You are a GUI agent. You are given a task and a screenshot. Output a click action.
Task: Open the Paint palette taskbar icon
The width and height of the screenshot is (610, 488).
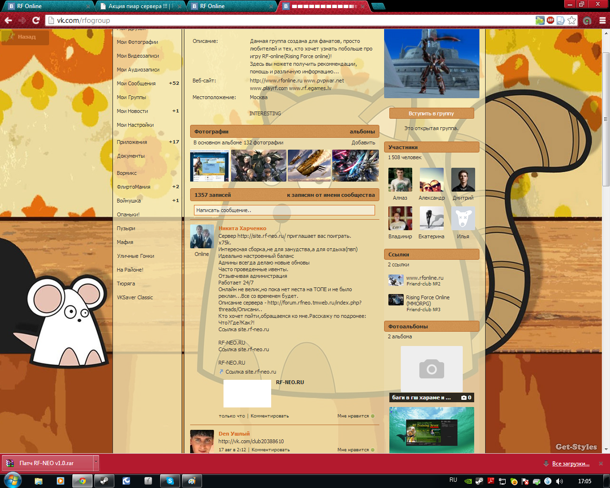(192, 481)
